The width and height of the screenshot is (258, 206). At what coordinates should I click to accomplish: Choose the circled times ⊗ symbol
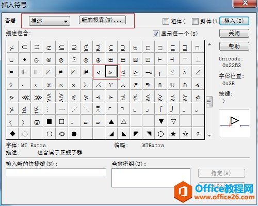pos(50,60)
